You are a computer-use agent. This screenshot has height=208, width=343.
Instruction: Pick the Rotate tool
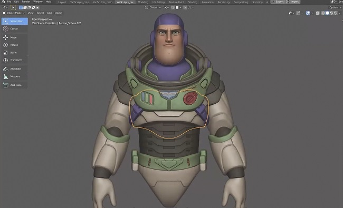click(15, 45)
